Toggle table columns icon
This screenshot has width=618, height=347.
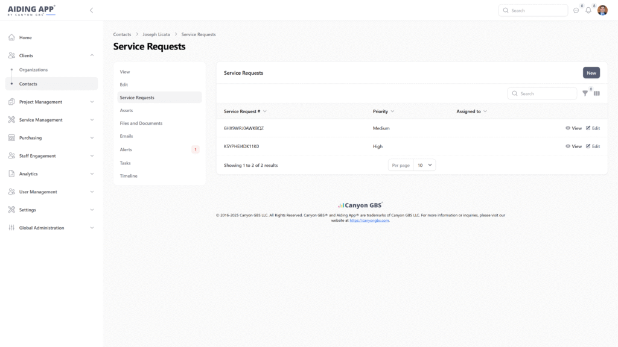597,93
